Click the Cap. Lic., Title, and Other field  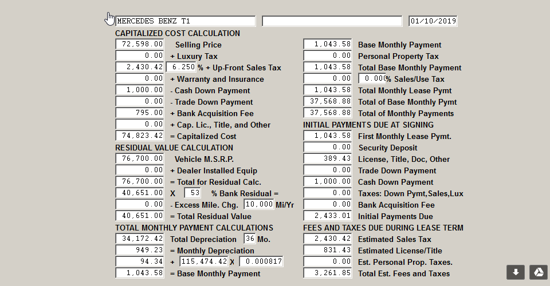tap(140, 124)
